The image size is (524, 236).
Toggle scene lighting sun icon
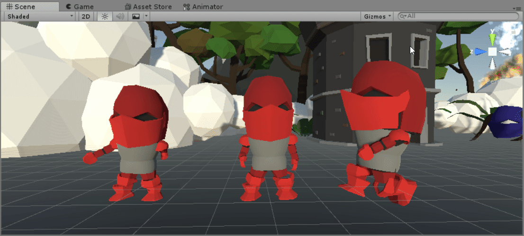tap(105, 17)
